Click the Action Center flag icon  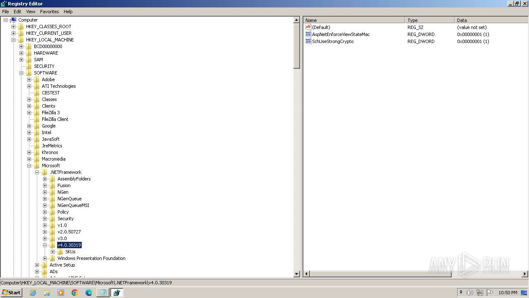(490, 293)
